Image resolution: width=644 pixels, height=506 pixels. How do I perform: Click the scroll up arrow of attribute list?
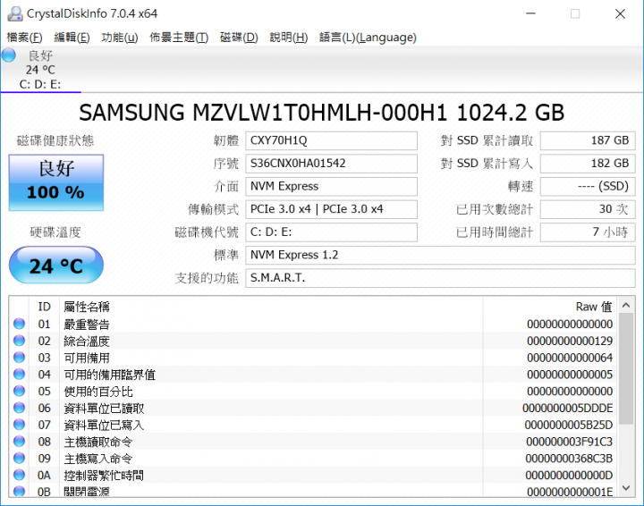tap(626, 306)
